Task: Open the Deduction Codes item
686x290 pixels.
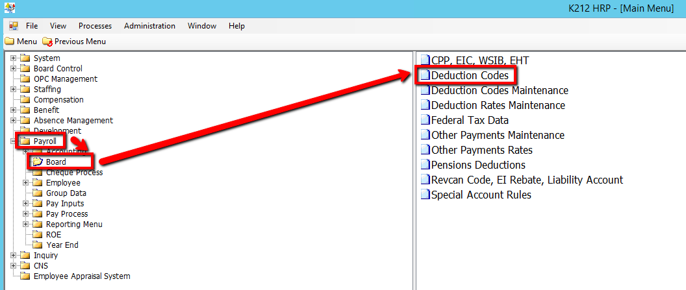Action: point(470,75)
